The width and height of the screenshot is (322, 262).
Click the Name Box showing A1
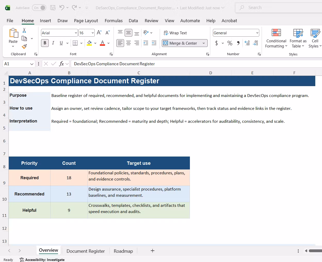point(19,64)
